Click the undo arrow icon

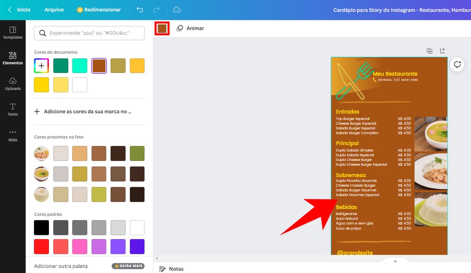click(139, 9)
